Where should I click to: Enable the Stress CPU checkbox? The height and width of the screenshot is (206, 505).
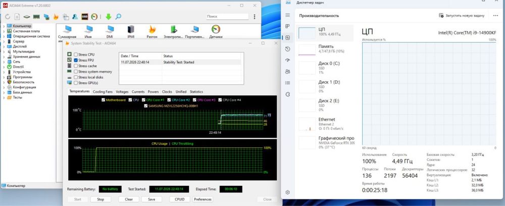[76, 55]
